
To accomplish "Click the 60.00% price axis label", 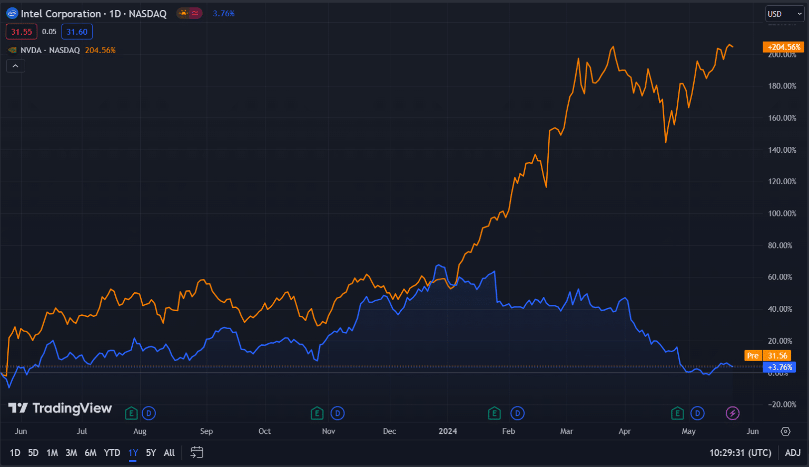I will pyautogui.click(x=780, y=277).
